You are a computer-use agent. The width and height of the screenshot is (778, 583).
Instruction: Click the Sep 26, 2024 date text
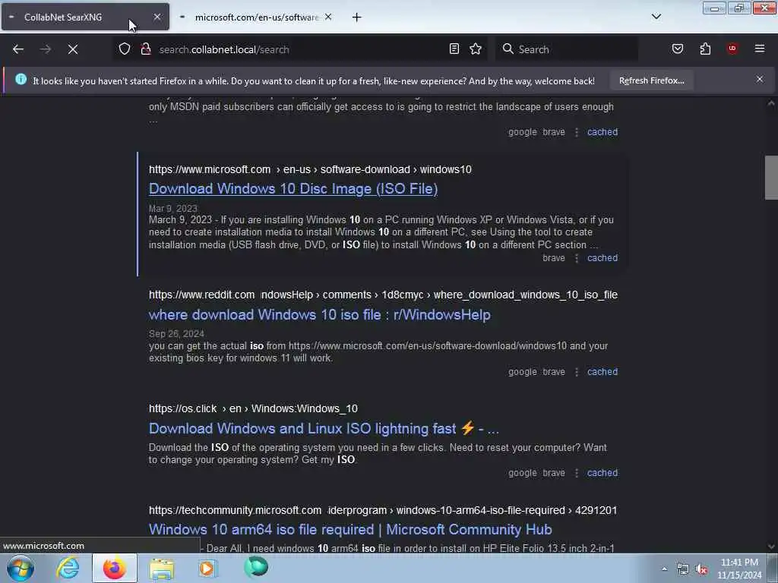pyautogui.click(x=176, y=334)
